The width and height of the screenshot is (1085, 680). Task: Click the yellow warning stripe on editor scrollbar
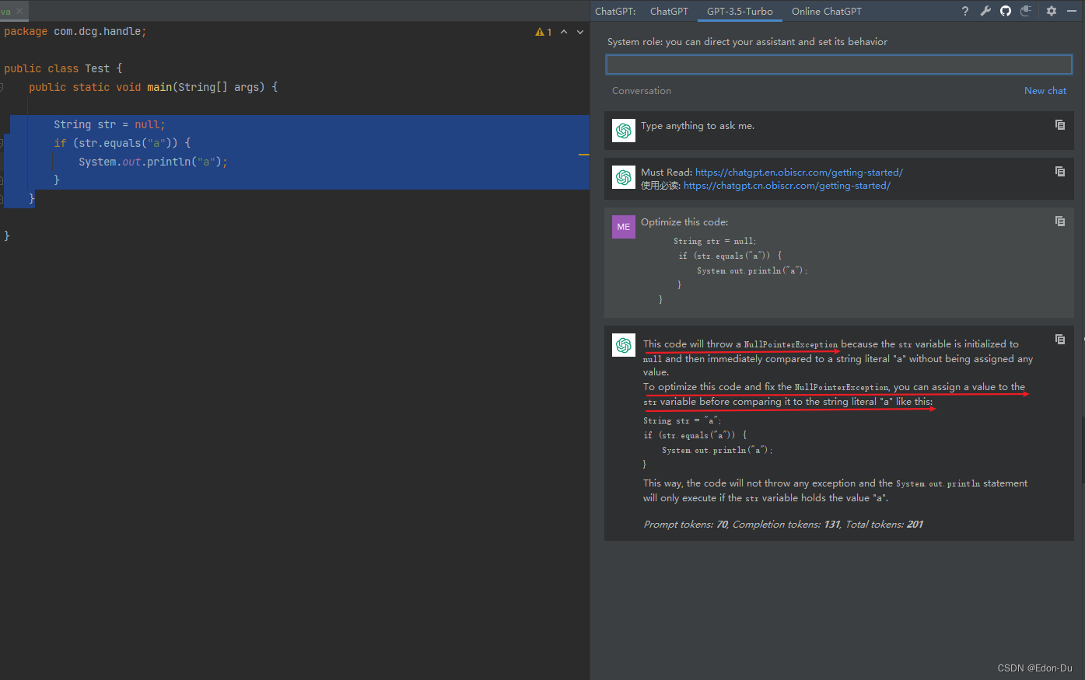584,155
